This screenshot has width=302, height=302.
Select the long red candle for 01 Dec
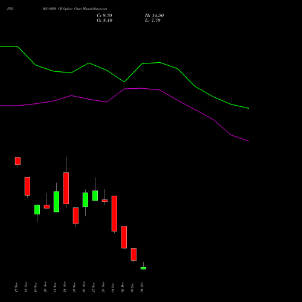[x=114, y=214]
